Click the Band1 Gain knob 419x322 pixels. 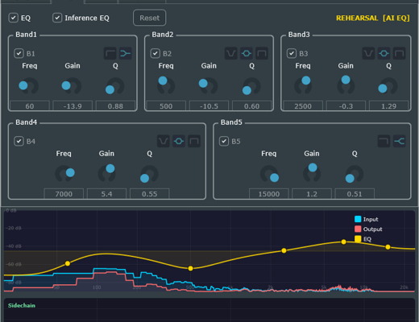point(72,86)
